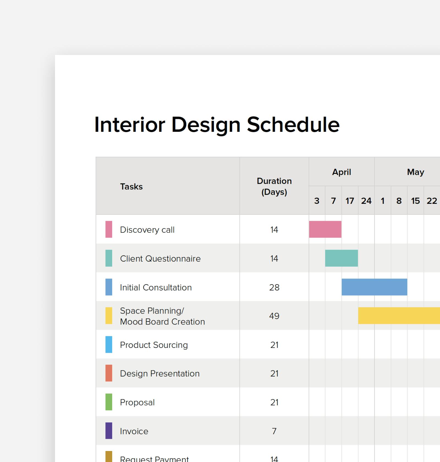
Task: Select the orange Design Presentation color marker
Action: (x=108, y=373)
